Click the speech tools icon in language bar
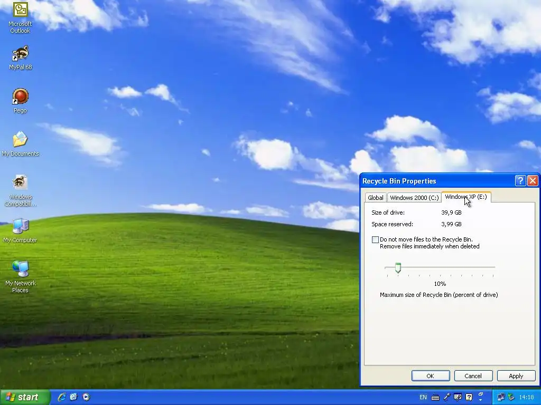Image resolution: width=541 pixels, height=405 pixels. click(458, 397)
